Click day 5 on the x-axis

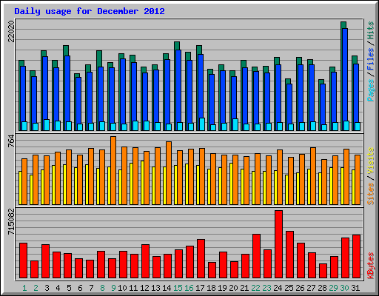tap(69, 288)
